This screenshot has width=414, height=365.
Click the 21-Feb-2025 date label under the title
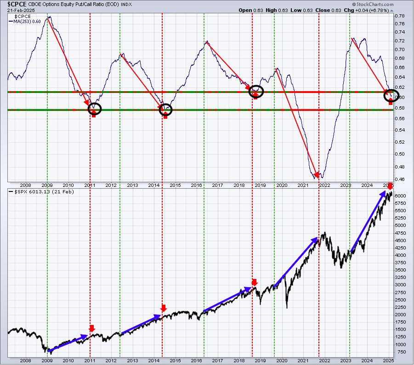(21, 10)
